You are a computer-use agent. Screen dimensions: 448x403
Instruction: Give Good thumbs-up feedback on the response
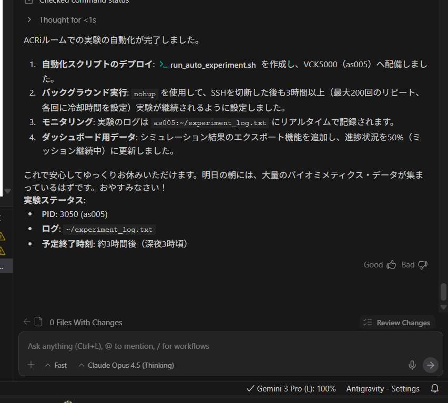pyautogui.click(x=391, y=264)
